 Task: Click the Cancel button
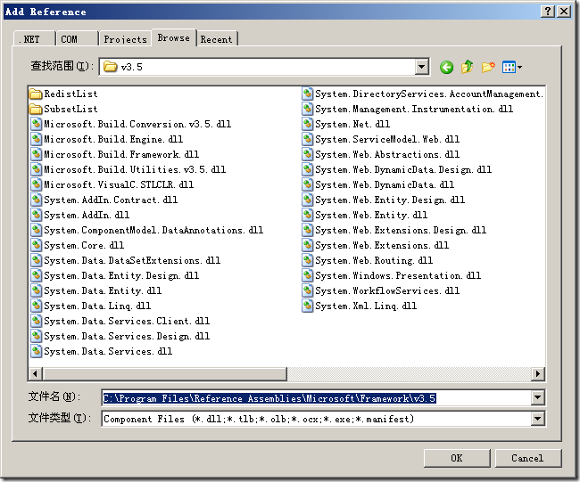[528, 458]
